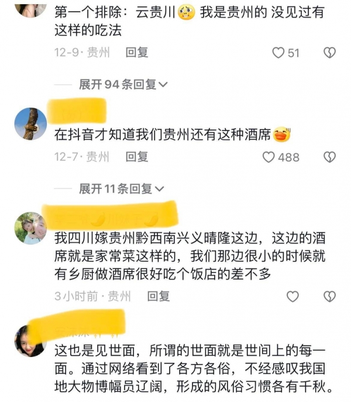The height and width of the screenshot is (402, 351).
Task: Expand 展开94条回复 replies
Action: (x=123, y=84)
